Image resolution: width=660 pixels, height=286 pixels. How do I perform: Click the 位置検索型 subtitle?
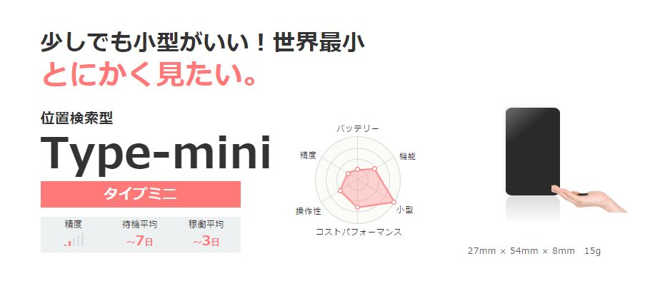click(76, 118)
